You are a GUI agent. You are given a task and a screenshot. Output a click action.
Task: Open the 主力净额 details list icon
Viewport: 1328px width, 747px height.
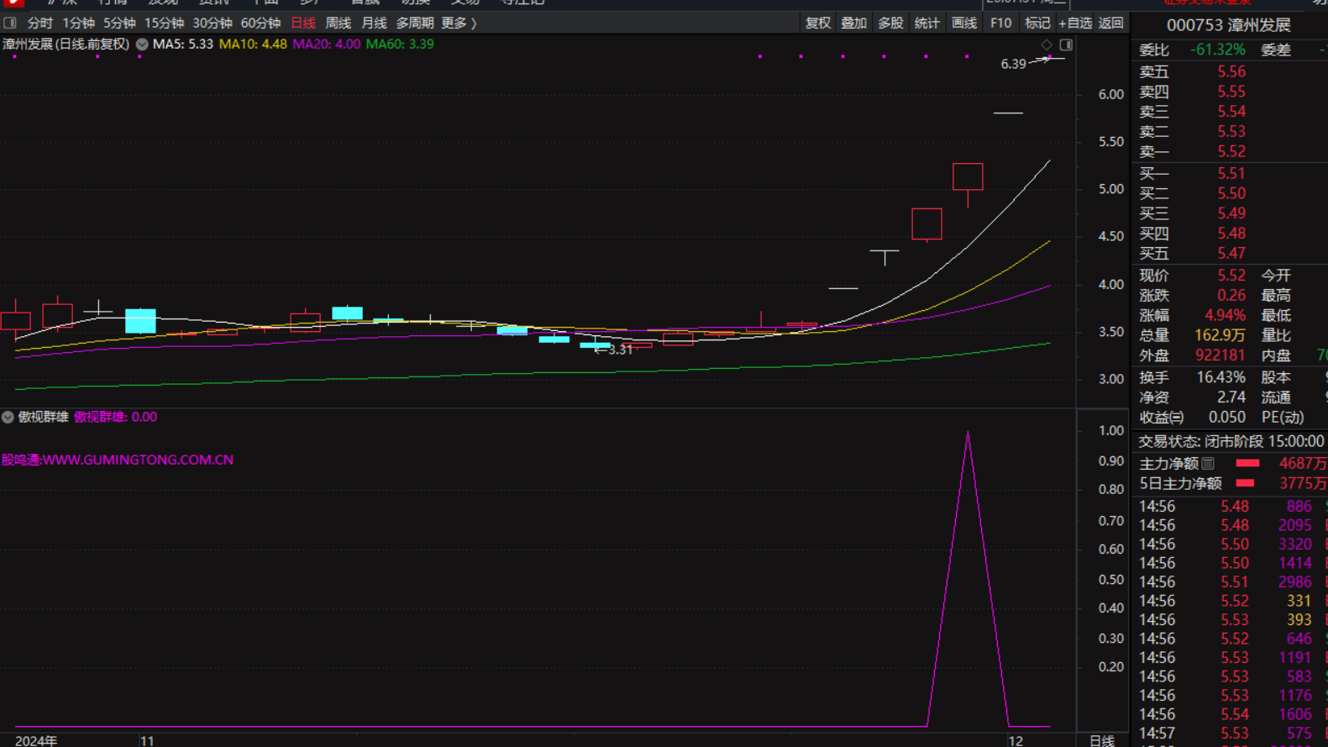(1208, 464)
